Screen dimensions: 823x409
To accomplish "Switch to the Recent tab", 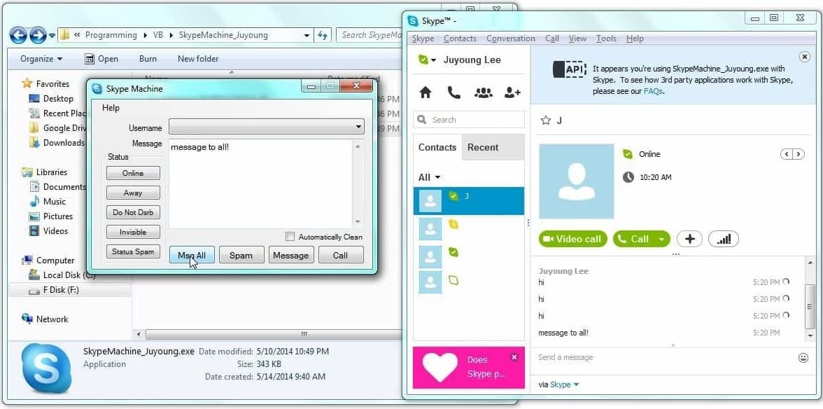I will point(483,147).
